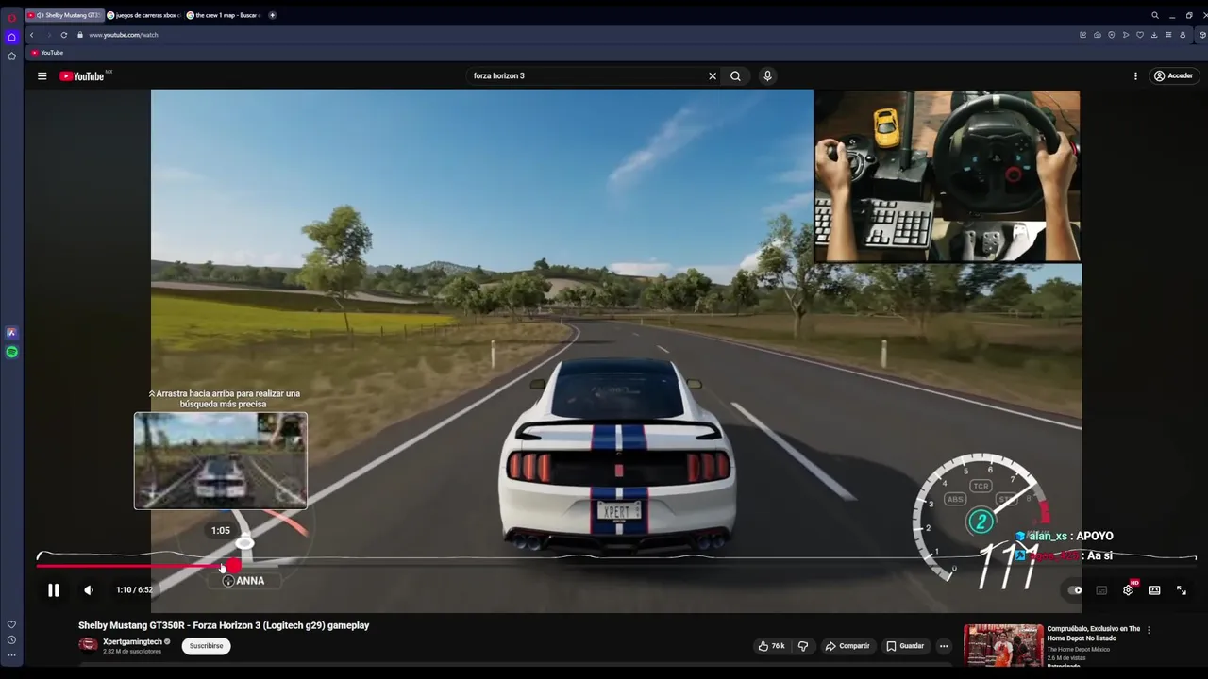Mute the video volume
This screenshot has width=1208, height=679.
tap(89, 590)
